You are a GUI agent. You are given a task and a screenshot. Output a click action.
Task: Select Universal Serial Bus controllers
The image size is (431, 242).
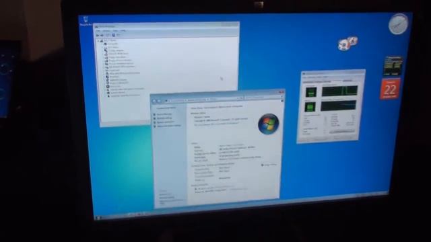click(x=124, y=95)
